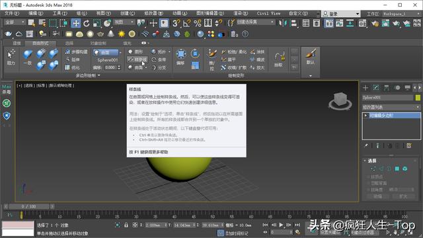Image resolution: width=423 pixels, height=238 pixels.
Task: Select the Move tool in main toolbar
Action: [x=76, y=23]
